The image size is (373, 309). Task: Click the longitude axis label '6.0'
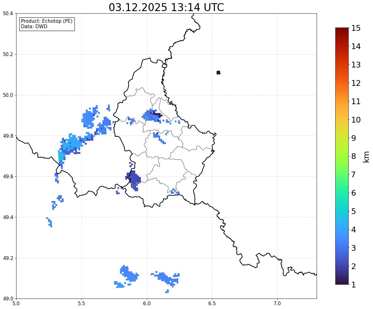point(147,304)
